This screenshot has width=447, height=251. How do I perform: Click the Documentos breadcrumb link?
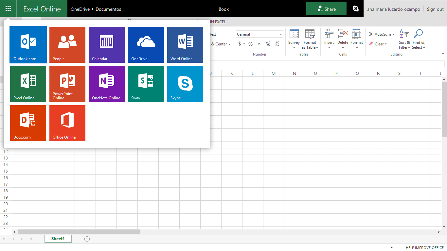(x=108, y=9)
